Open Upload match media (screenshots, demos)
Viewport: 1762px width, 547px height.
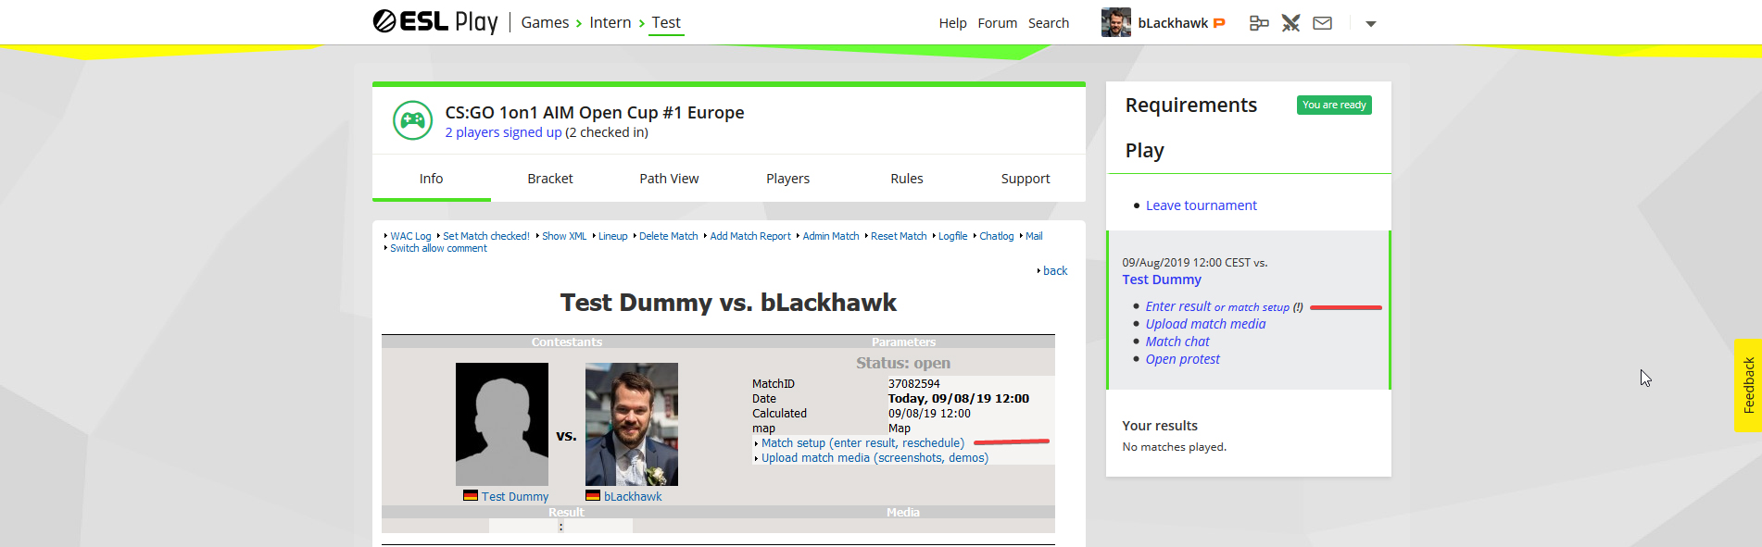tap(875, 458)
